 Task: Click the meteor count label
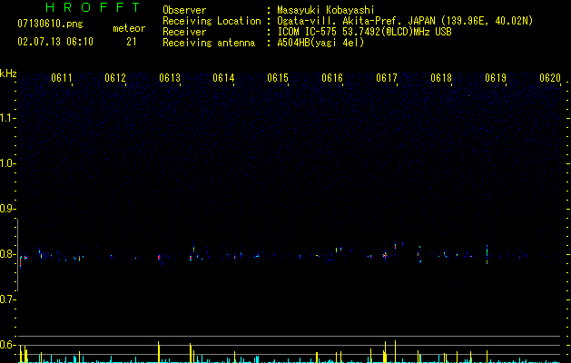point(129,28)
